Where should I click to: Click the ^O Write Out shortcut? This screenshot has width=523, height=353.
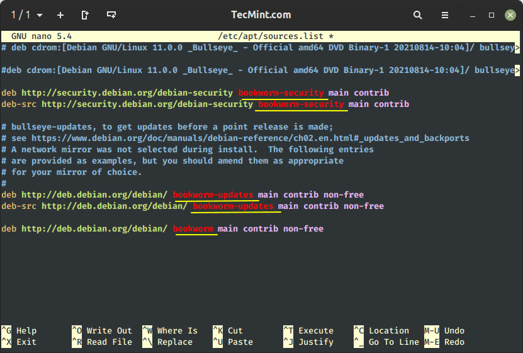tap(102, 330)
